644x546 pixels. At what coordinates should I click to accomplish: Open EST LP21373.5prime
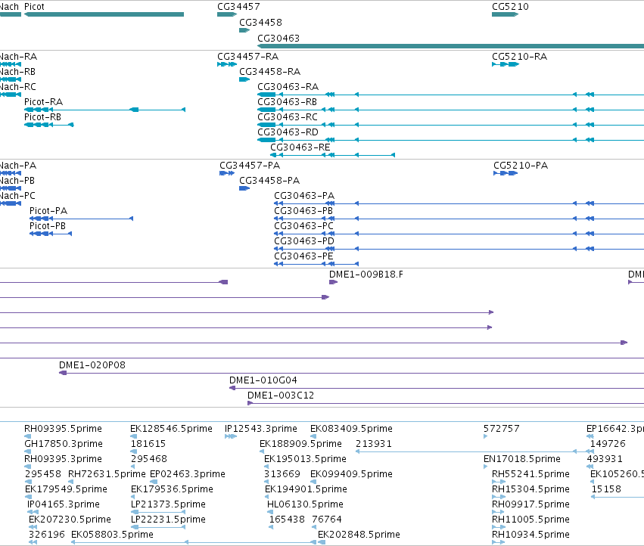169,504
